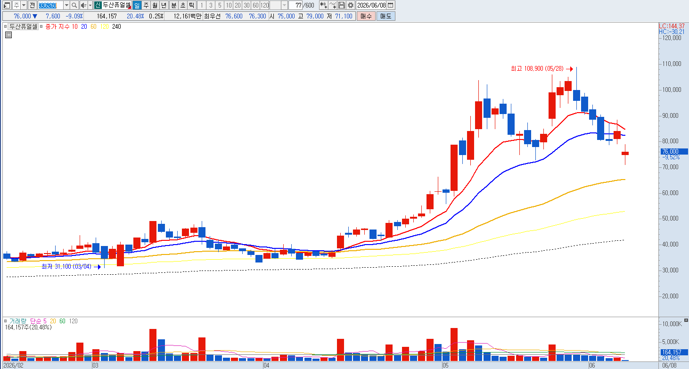Open the dropdown next to the speaker icon
689x369 pixels.
pos(90,5)
